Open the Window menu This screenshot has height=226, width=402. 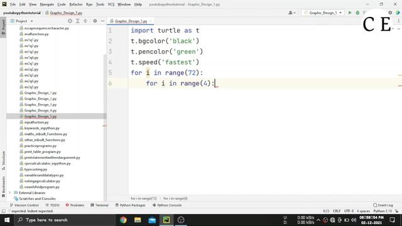[124, 4]
